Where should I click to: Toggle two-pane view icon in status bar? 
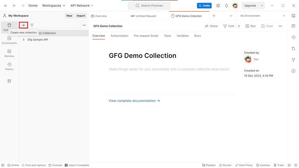click(x=289, y=165)
